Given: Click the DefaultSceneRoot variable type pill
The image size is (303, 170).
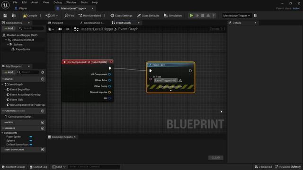Looking at the screenshot, I should click(x=31, y=144).
